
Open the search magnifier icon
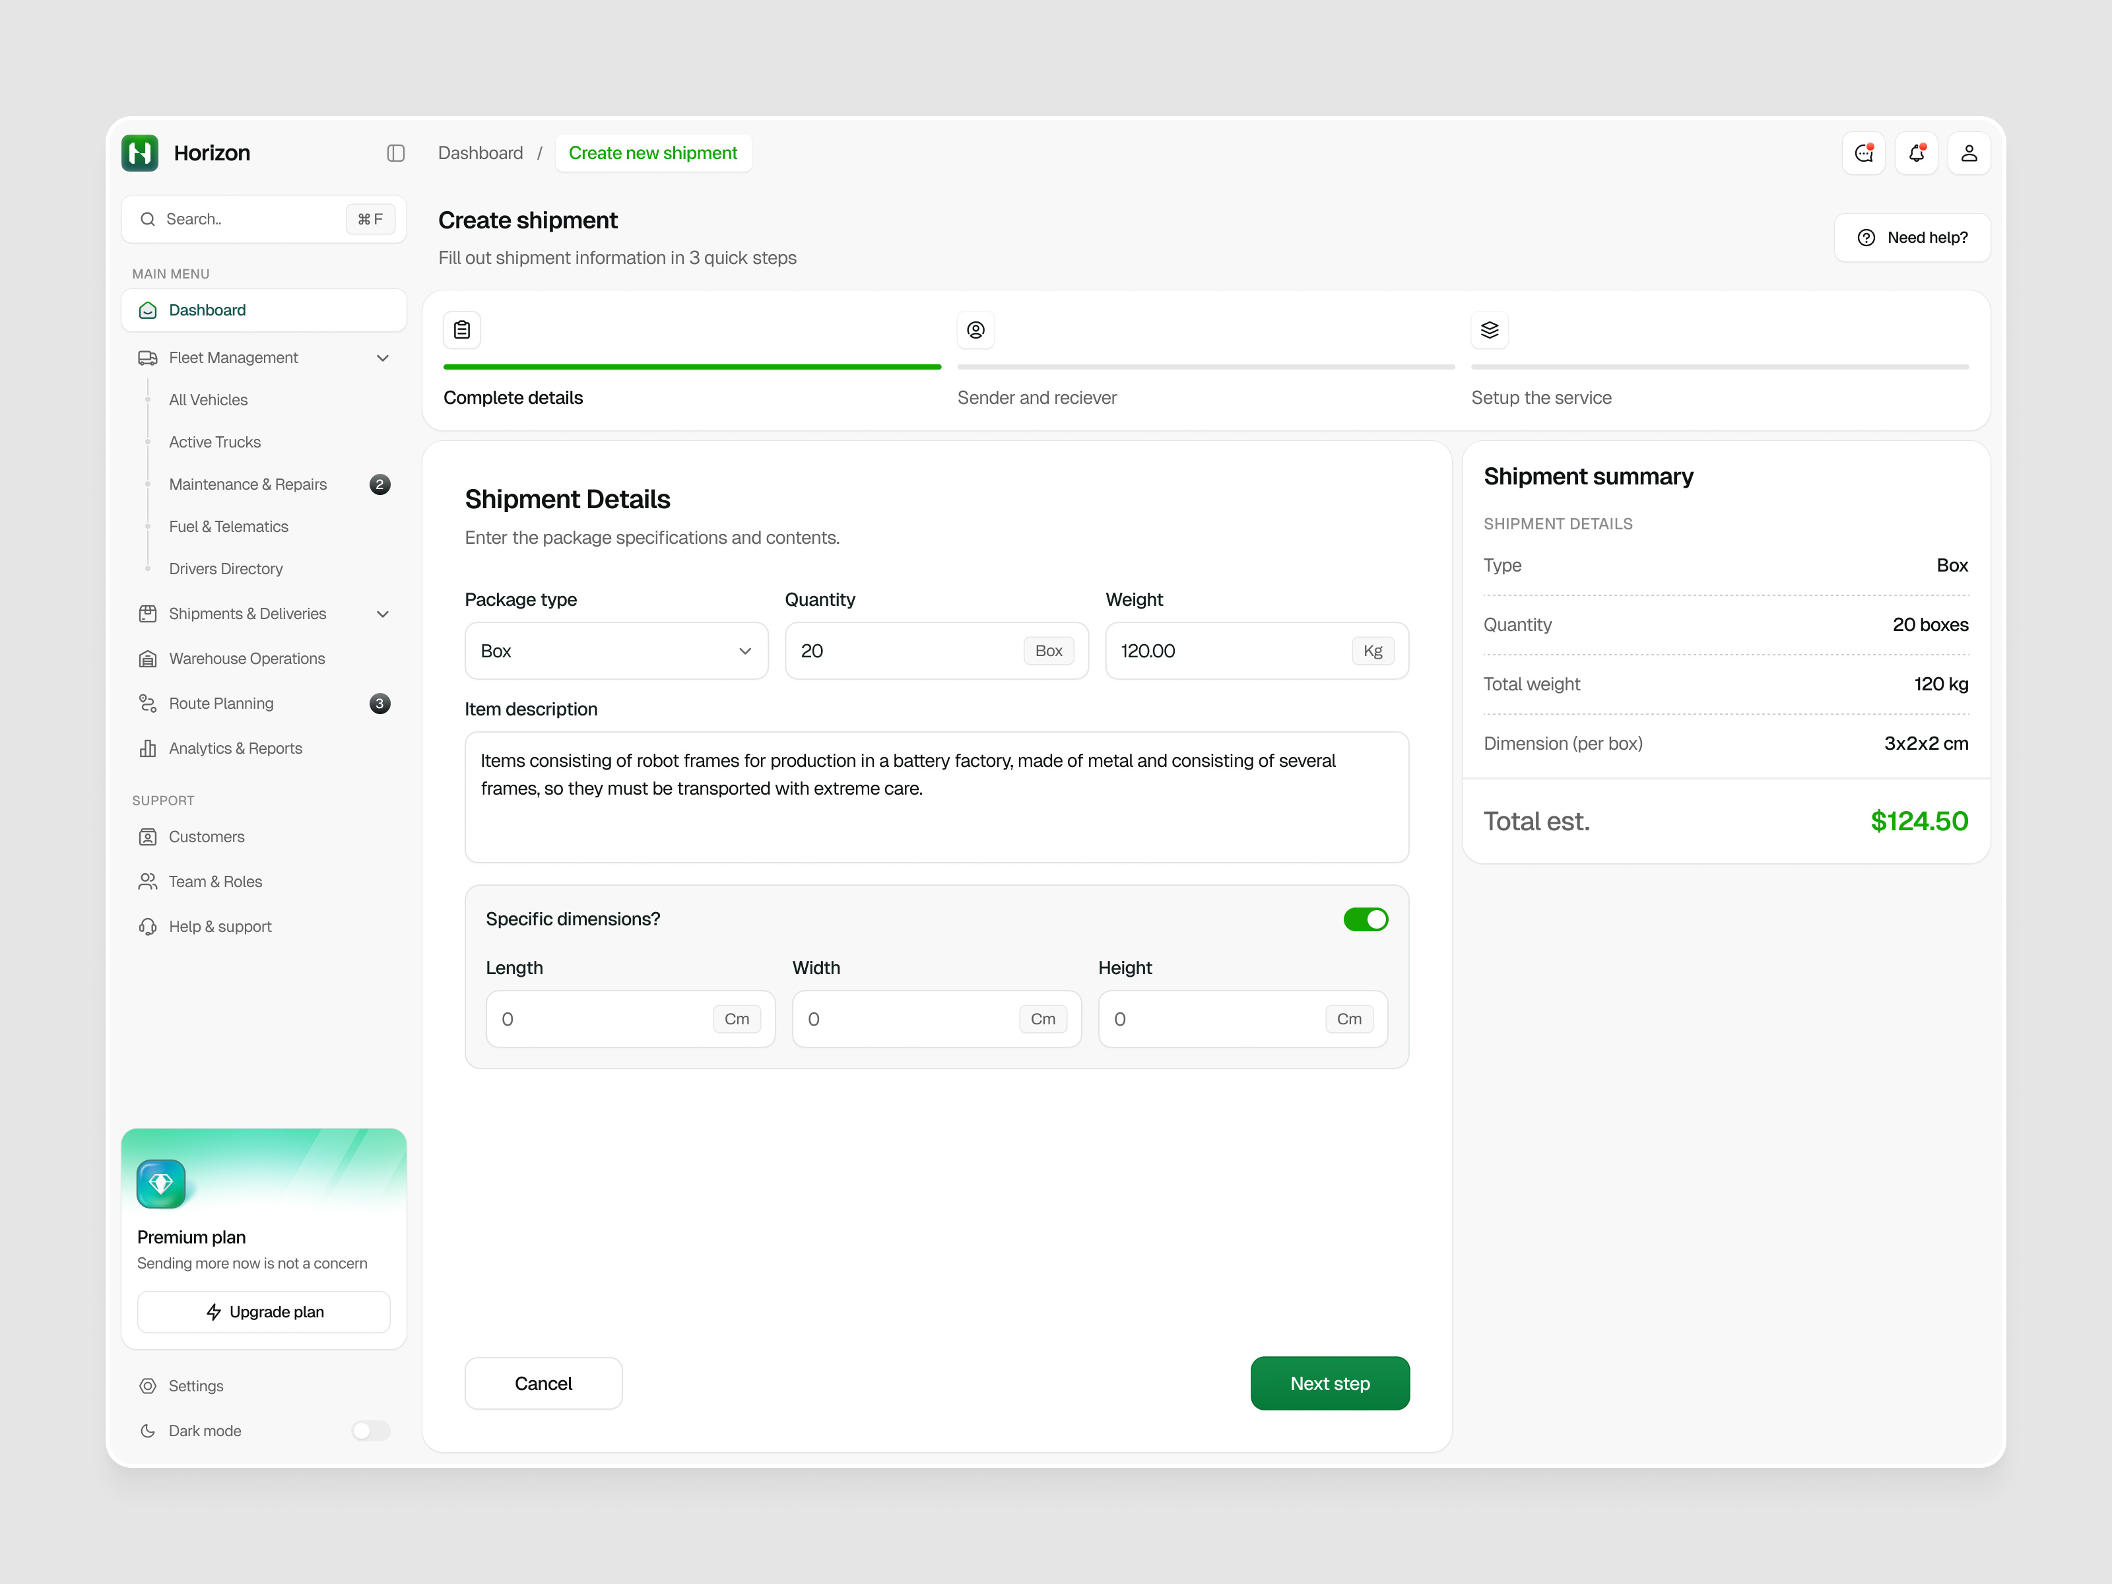pyautogui.click(x=149, y=218)
